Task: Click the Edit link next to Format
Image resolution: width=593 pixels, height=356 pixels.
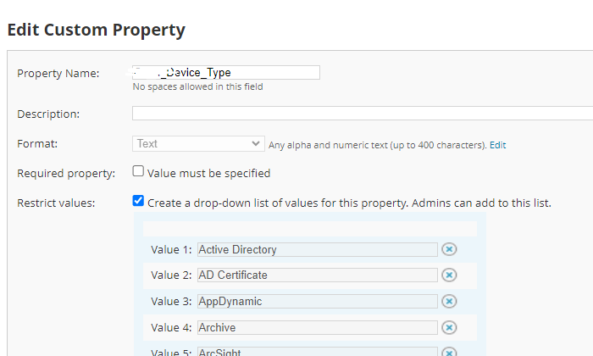Action: [x=497, y=145]
